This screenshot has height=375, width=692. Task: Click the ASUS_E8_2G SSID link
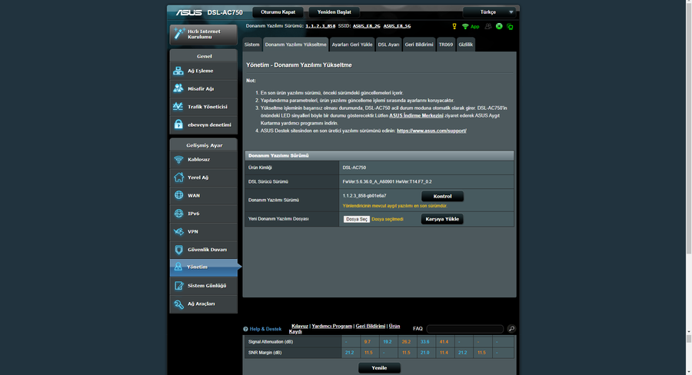point(366,26)
